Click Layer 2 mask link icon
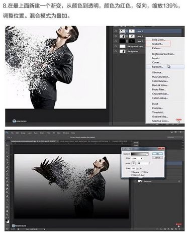187x232 pixels. tap(127, 41)
